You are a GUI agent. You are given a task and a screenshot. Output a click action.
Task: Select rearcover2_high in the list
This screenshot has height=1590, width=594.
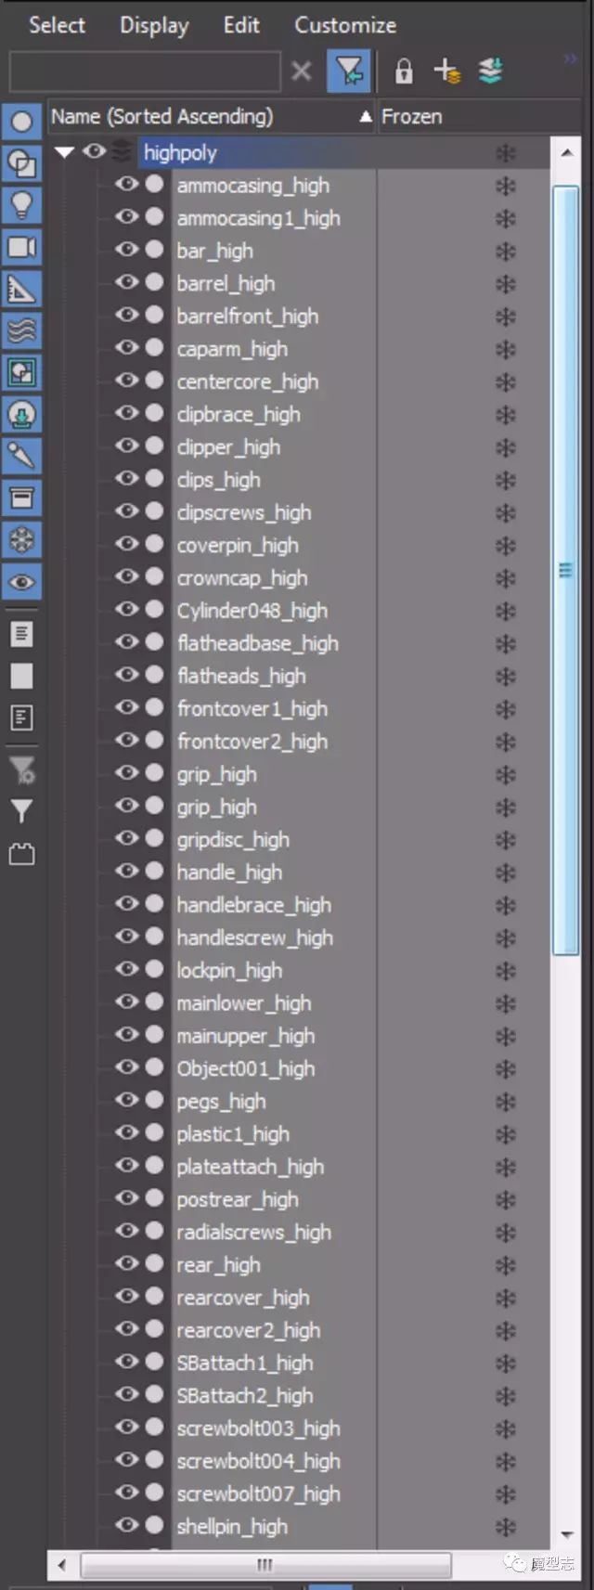249,1330
